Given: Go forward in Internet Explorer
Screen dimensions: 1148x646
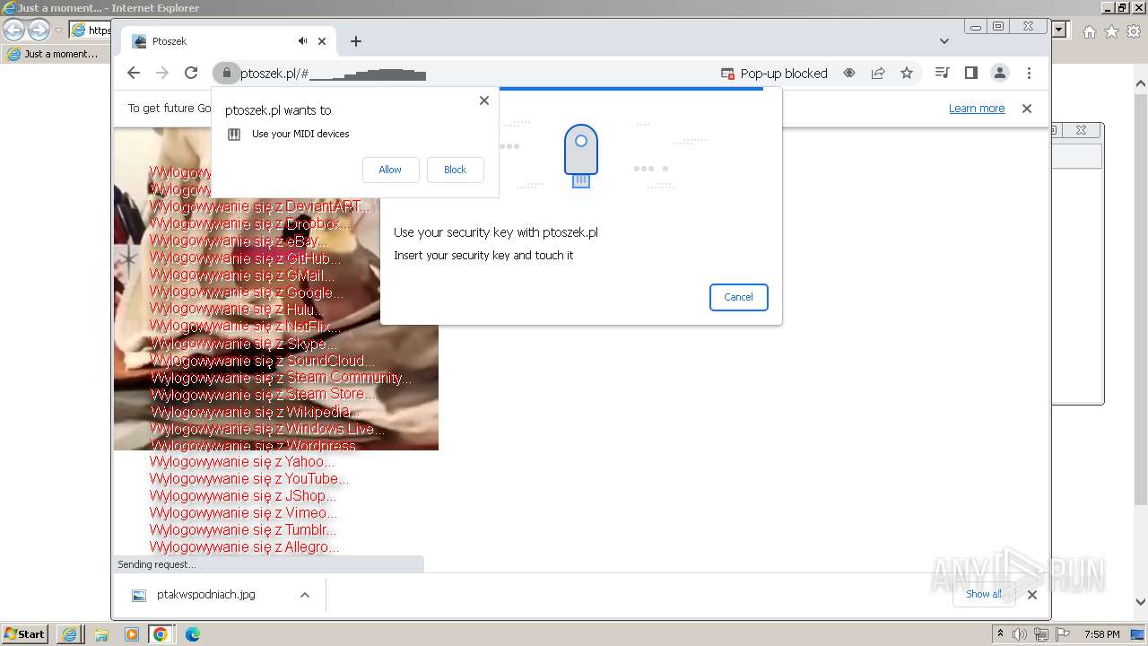Looking at the screenshot, I should (x=39, y=30).
